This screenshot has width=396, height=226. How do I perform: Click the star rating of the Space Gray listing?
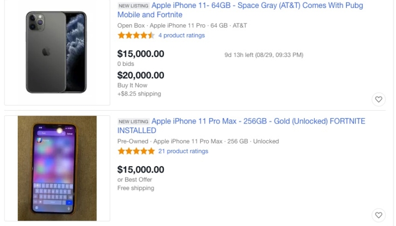point(136,36)
